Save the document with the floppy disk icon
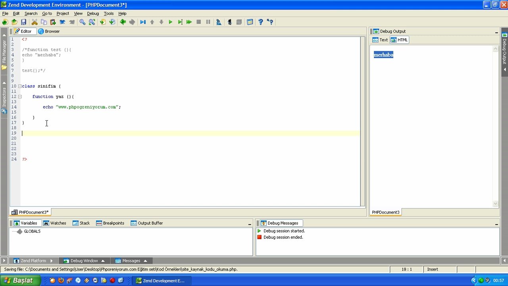 click(x=23, y=22)
